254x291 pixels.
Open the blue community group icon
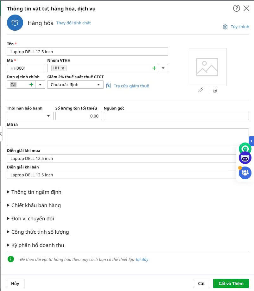click(245, 173)
